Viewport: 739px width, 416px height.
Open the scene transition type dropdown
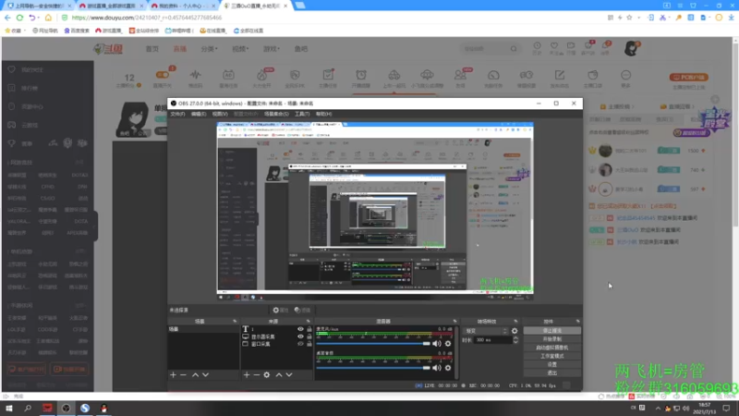[486, 331]
